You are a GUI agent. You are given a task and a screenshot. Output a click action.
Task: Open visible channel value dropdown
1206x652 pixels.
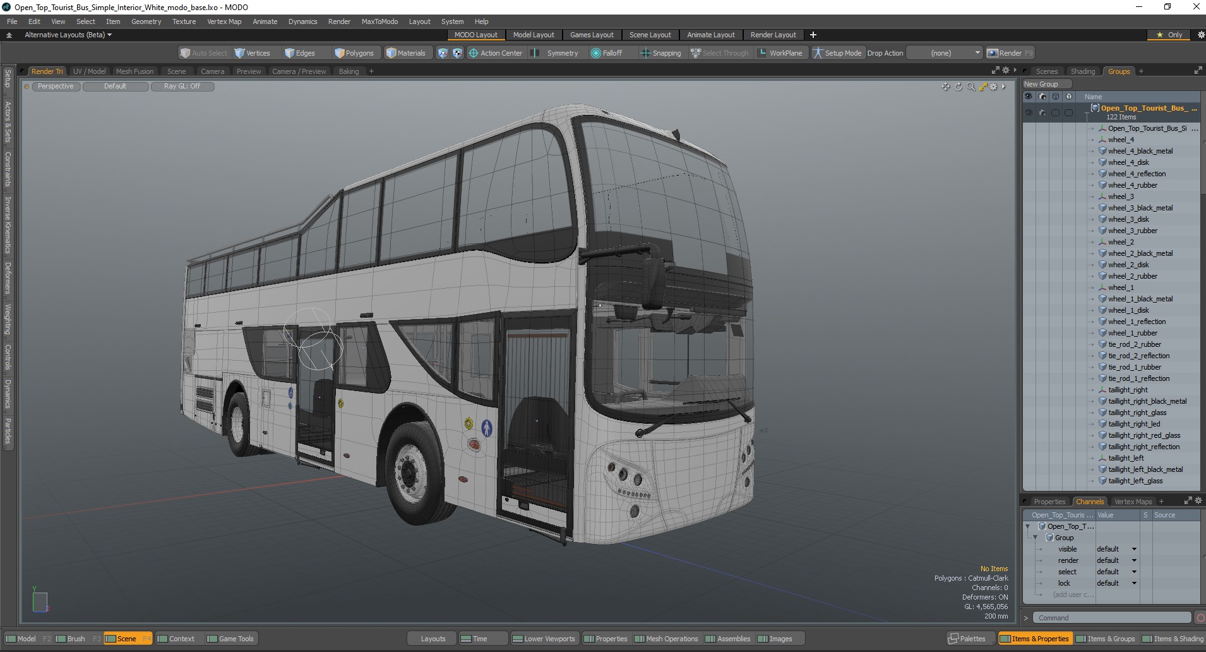[x=1116, y=549]
